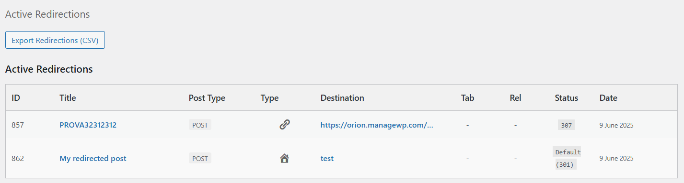684x183 pixels.
Task: Open the PROVA32312312 post link
Action: 88,125
